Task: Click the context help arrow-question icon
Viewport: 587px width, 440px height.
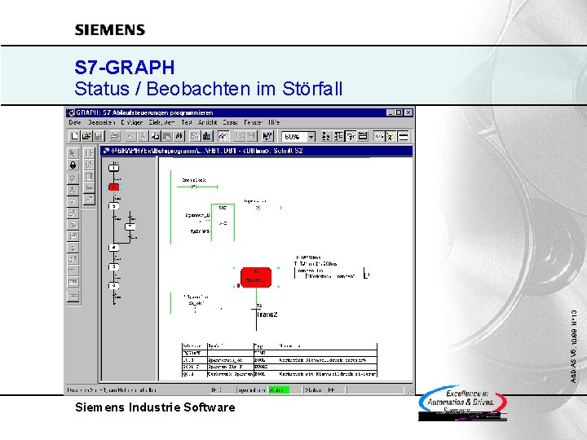Action: point(267,136)
